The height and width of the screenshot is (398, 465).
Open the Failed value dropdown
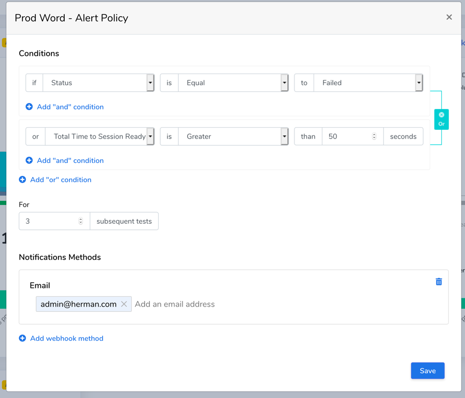click(368, 83)
